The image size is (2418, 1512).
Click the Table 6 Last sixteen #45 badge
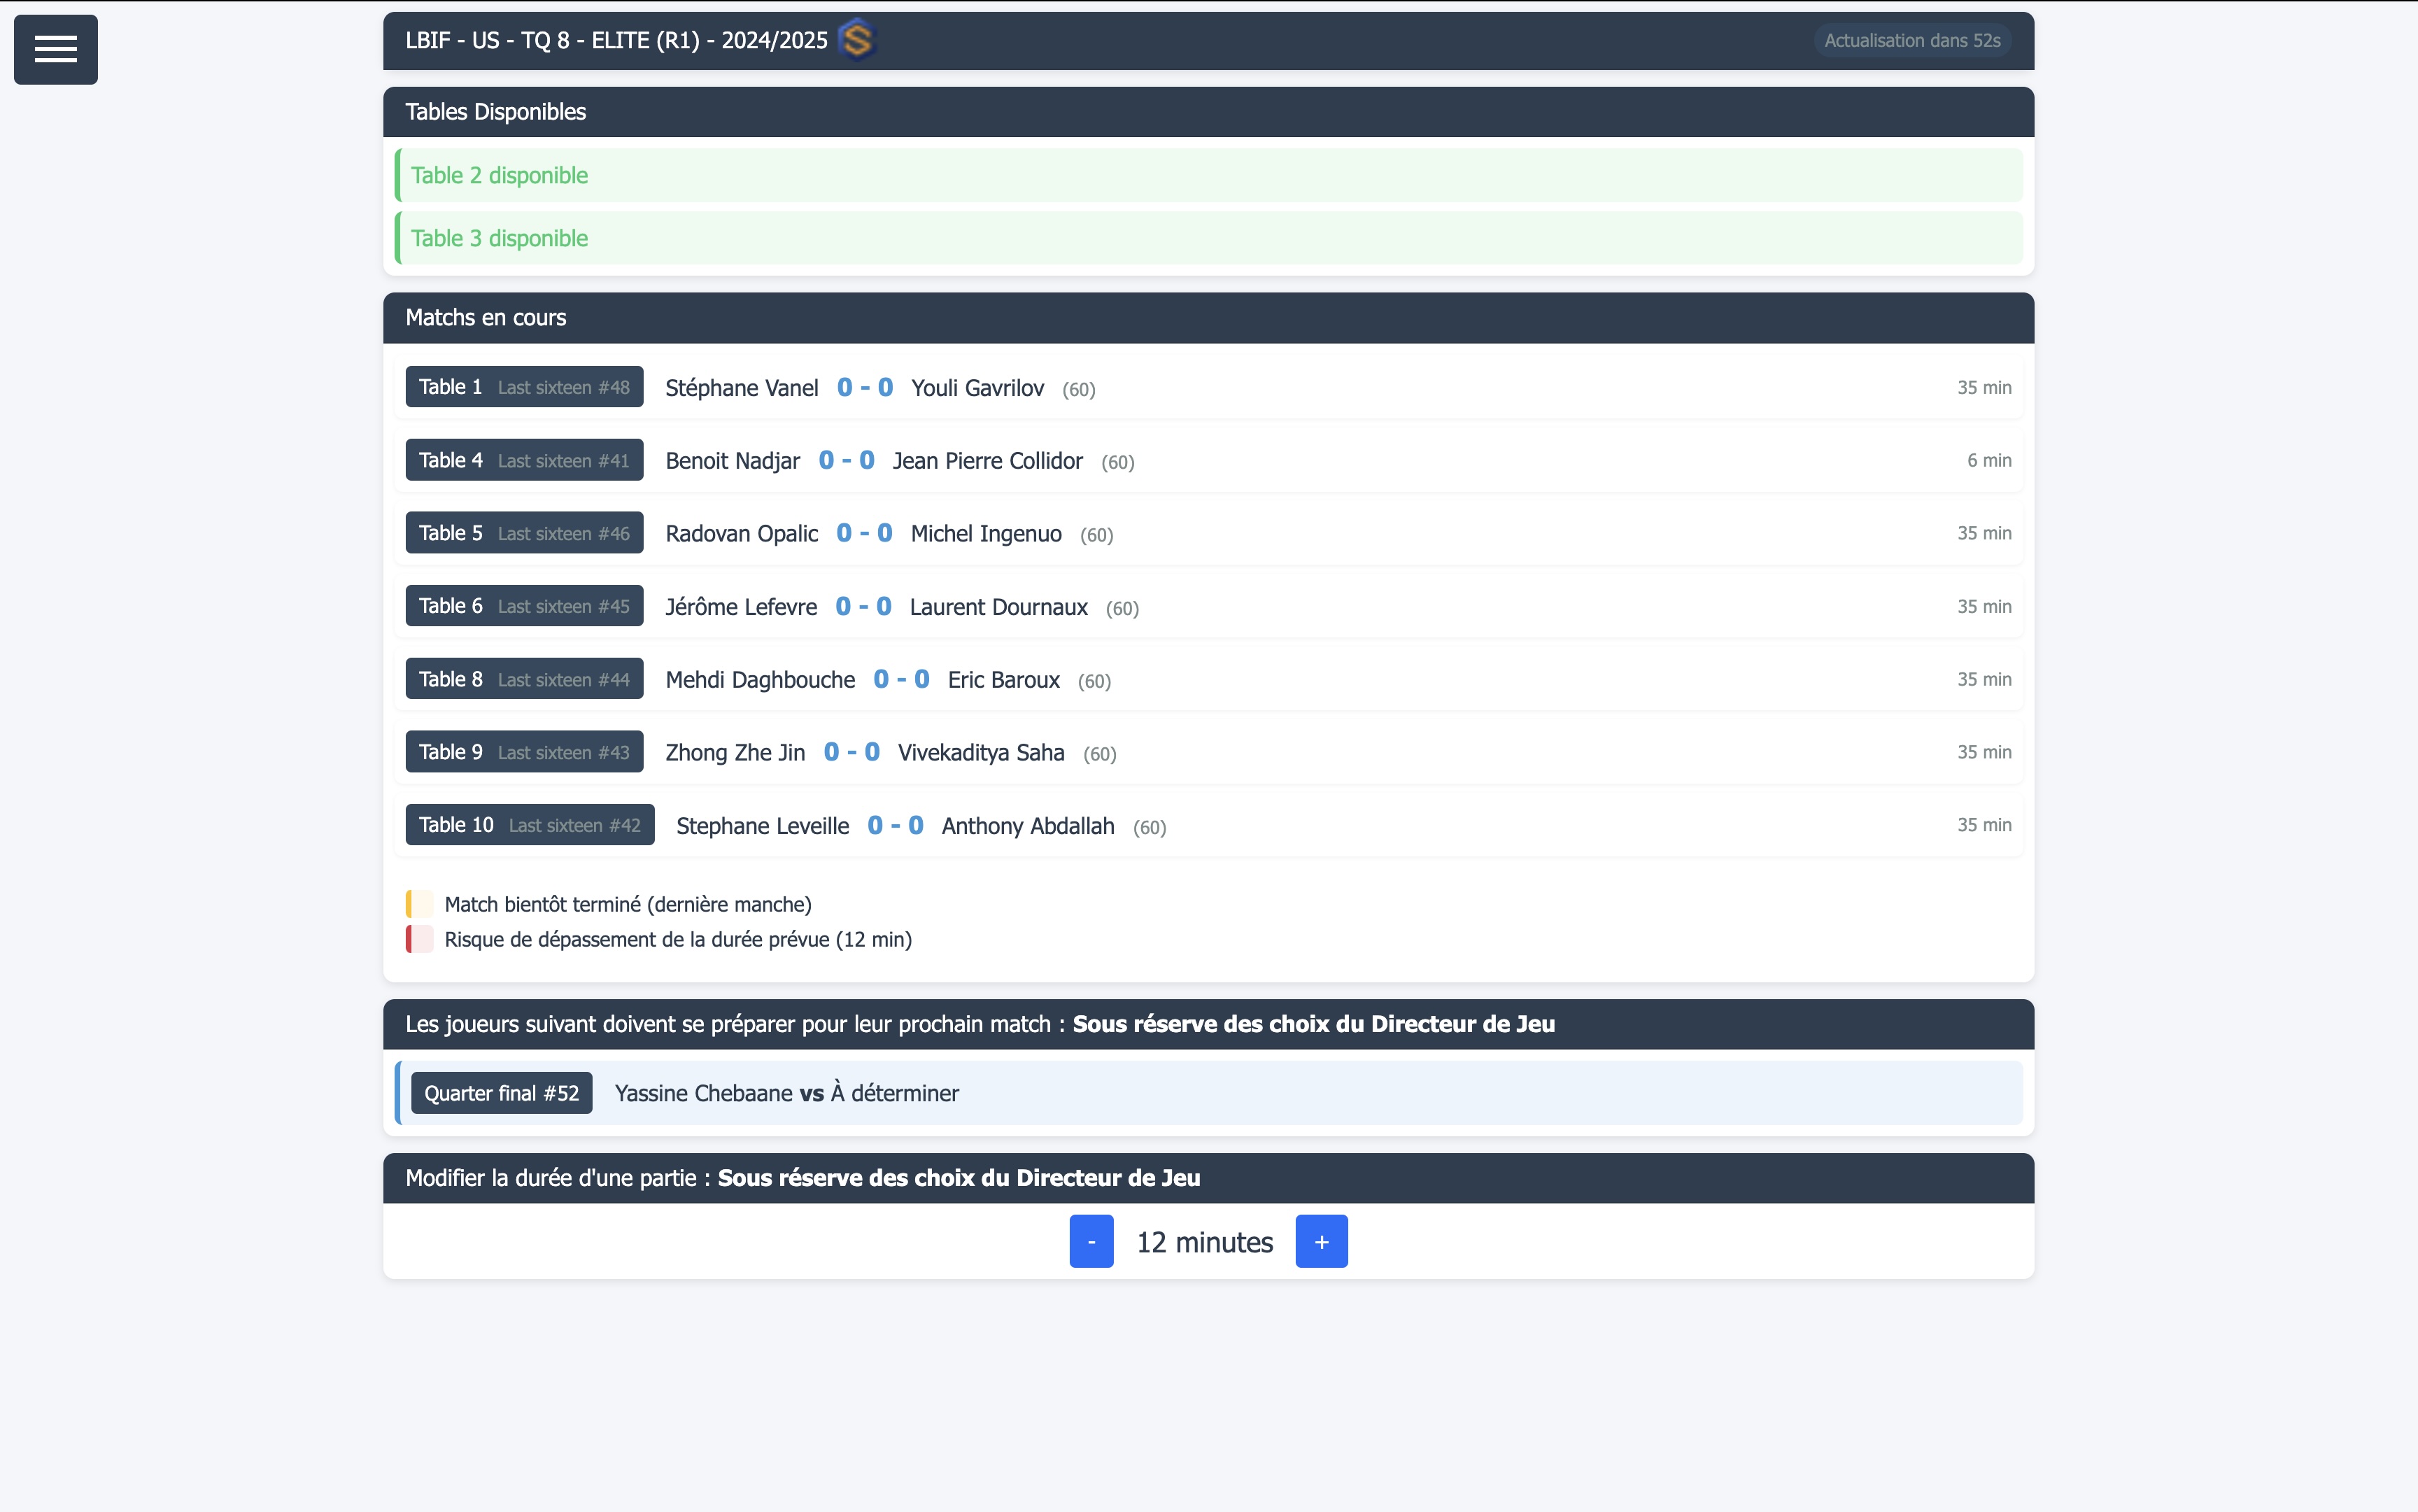[x=524, y=606]
